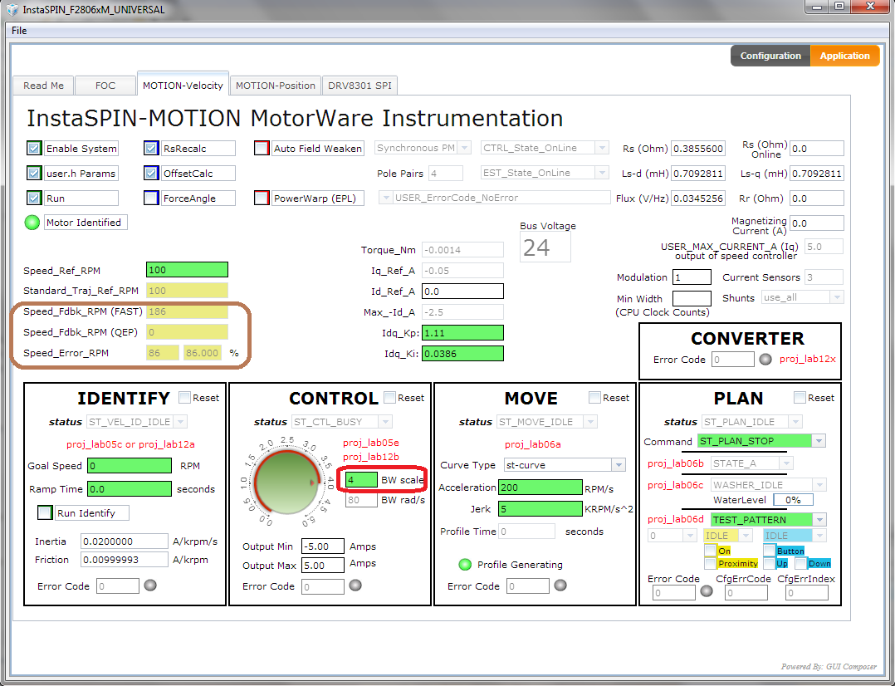Open the Shunts use_all dropdown
This screenshot has height=686, width=895.
(836, 297)
